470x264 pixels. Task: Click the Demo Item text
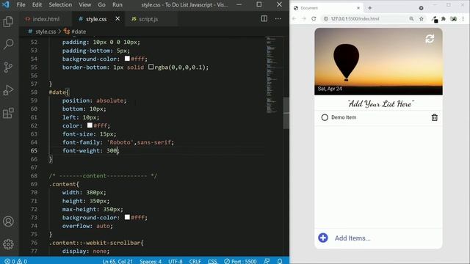click(x=344, y=117)
